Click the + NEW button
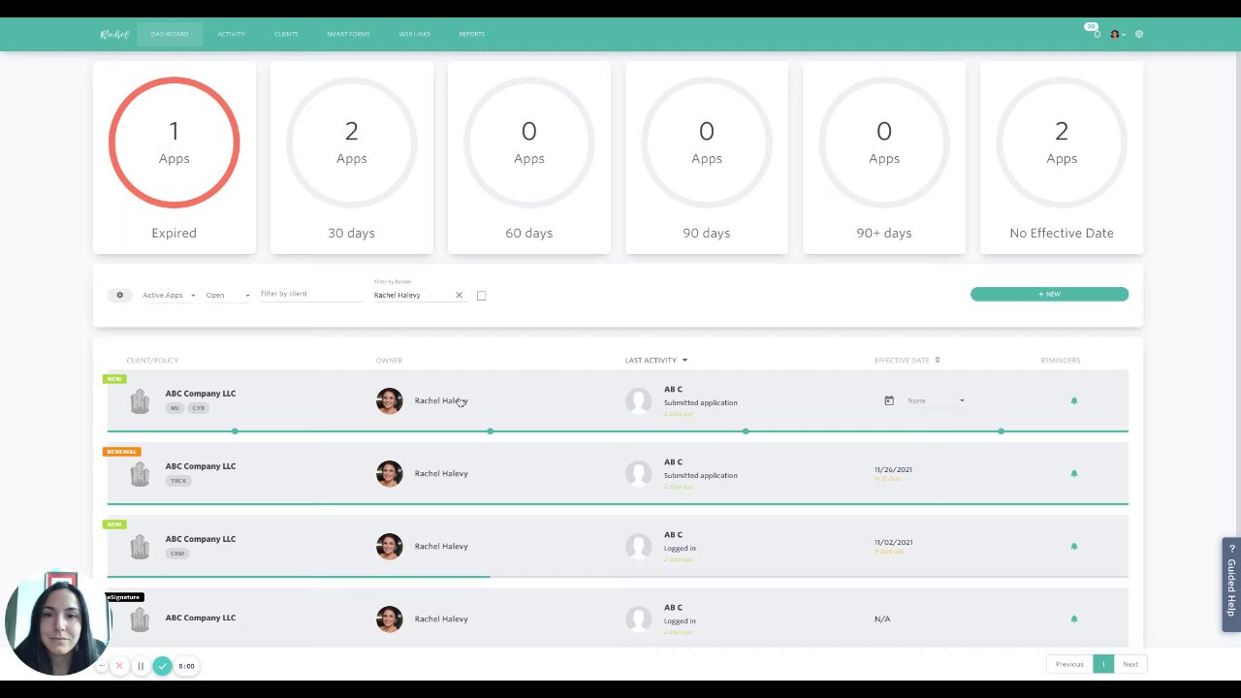Screen dimensions: 1241x698 [1049, 294]
